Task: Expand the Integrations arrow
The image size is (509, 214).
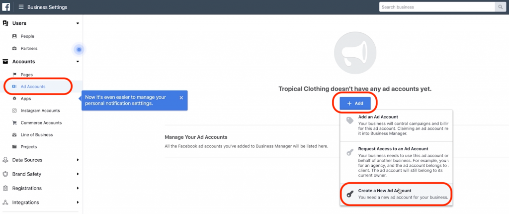Action: pyautogui.click(x=78, y=202)
